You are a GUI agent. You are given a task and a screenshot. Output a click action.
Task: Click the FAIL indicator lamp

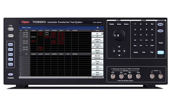click(x=160, y=31)
